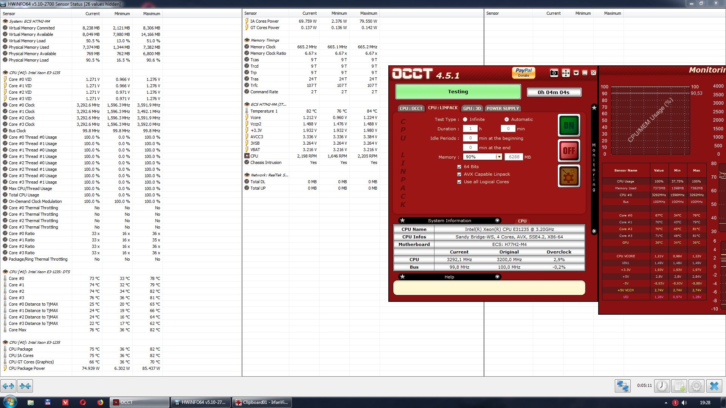
Task: Click the expand columns arrows button
Action: click(8, 386)
